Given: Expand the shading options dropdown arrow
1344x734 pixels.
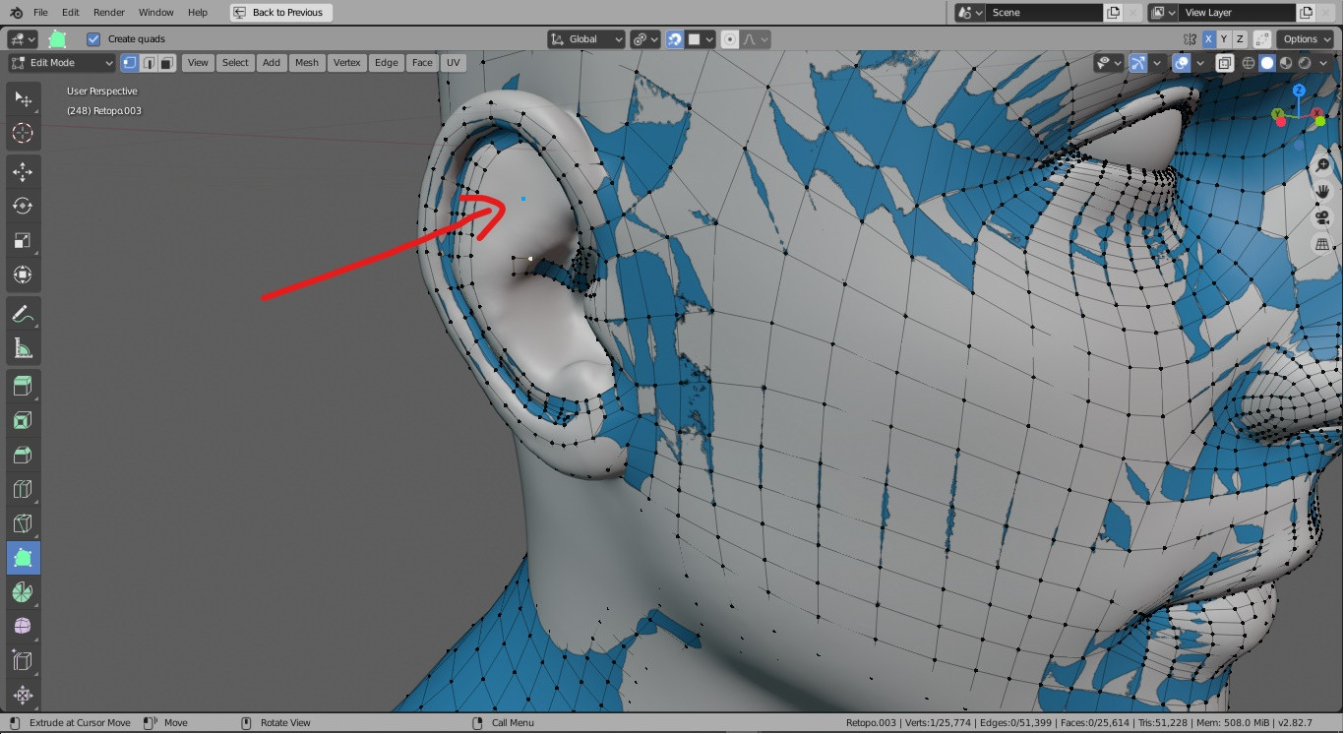Looking at the screenshot, I should pos(1322,63).
